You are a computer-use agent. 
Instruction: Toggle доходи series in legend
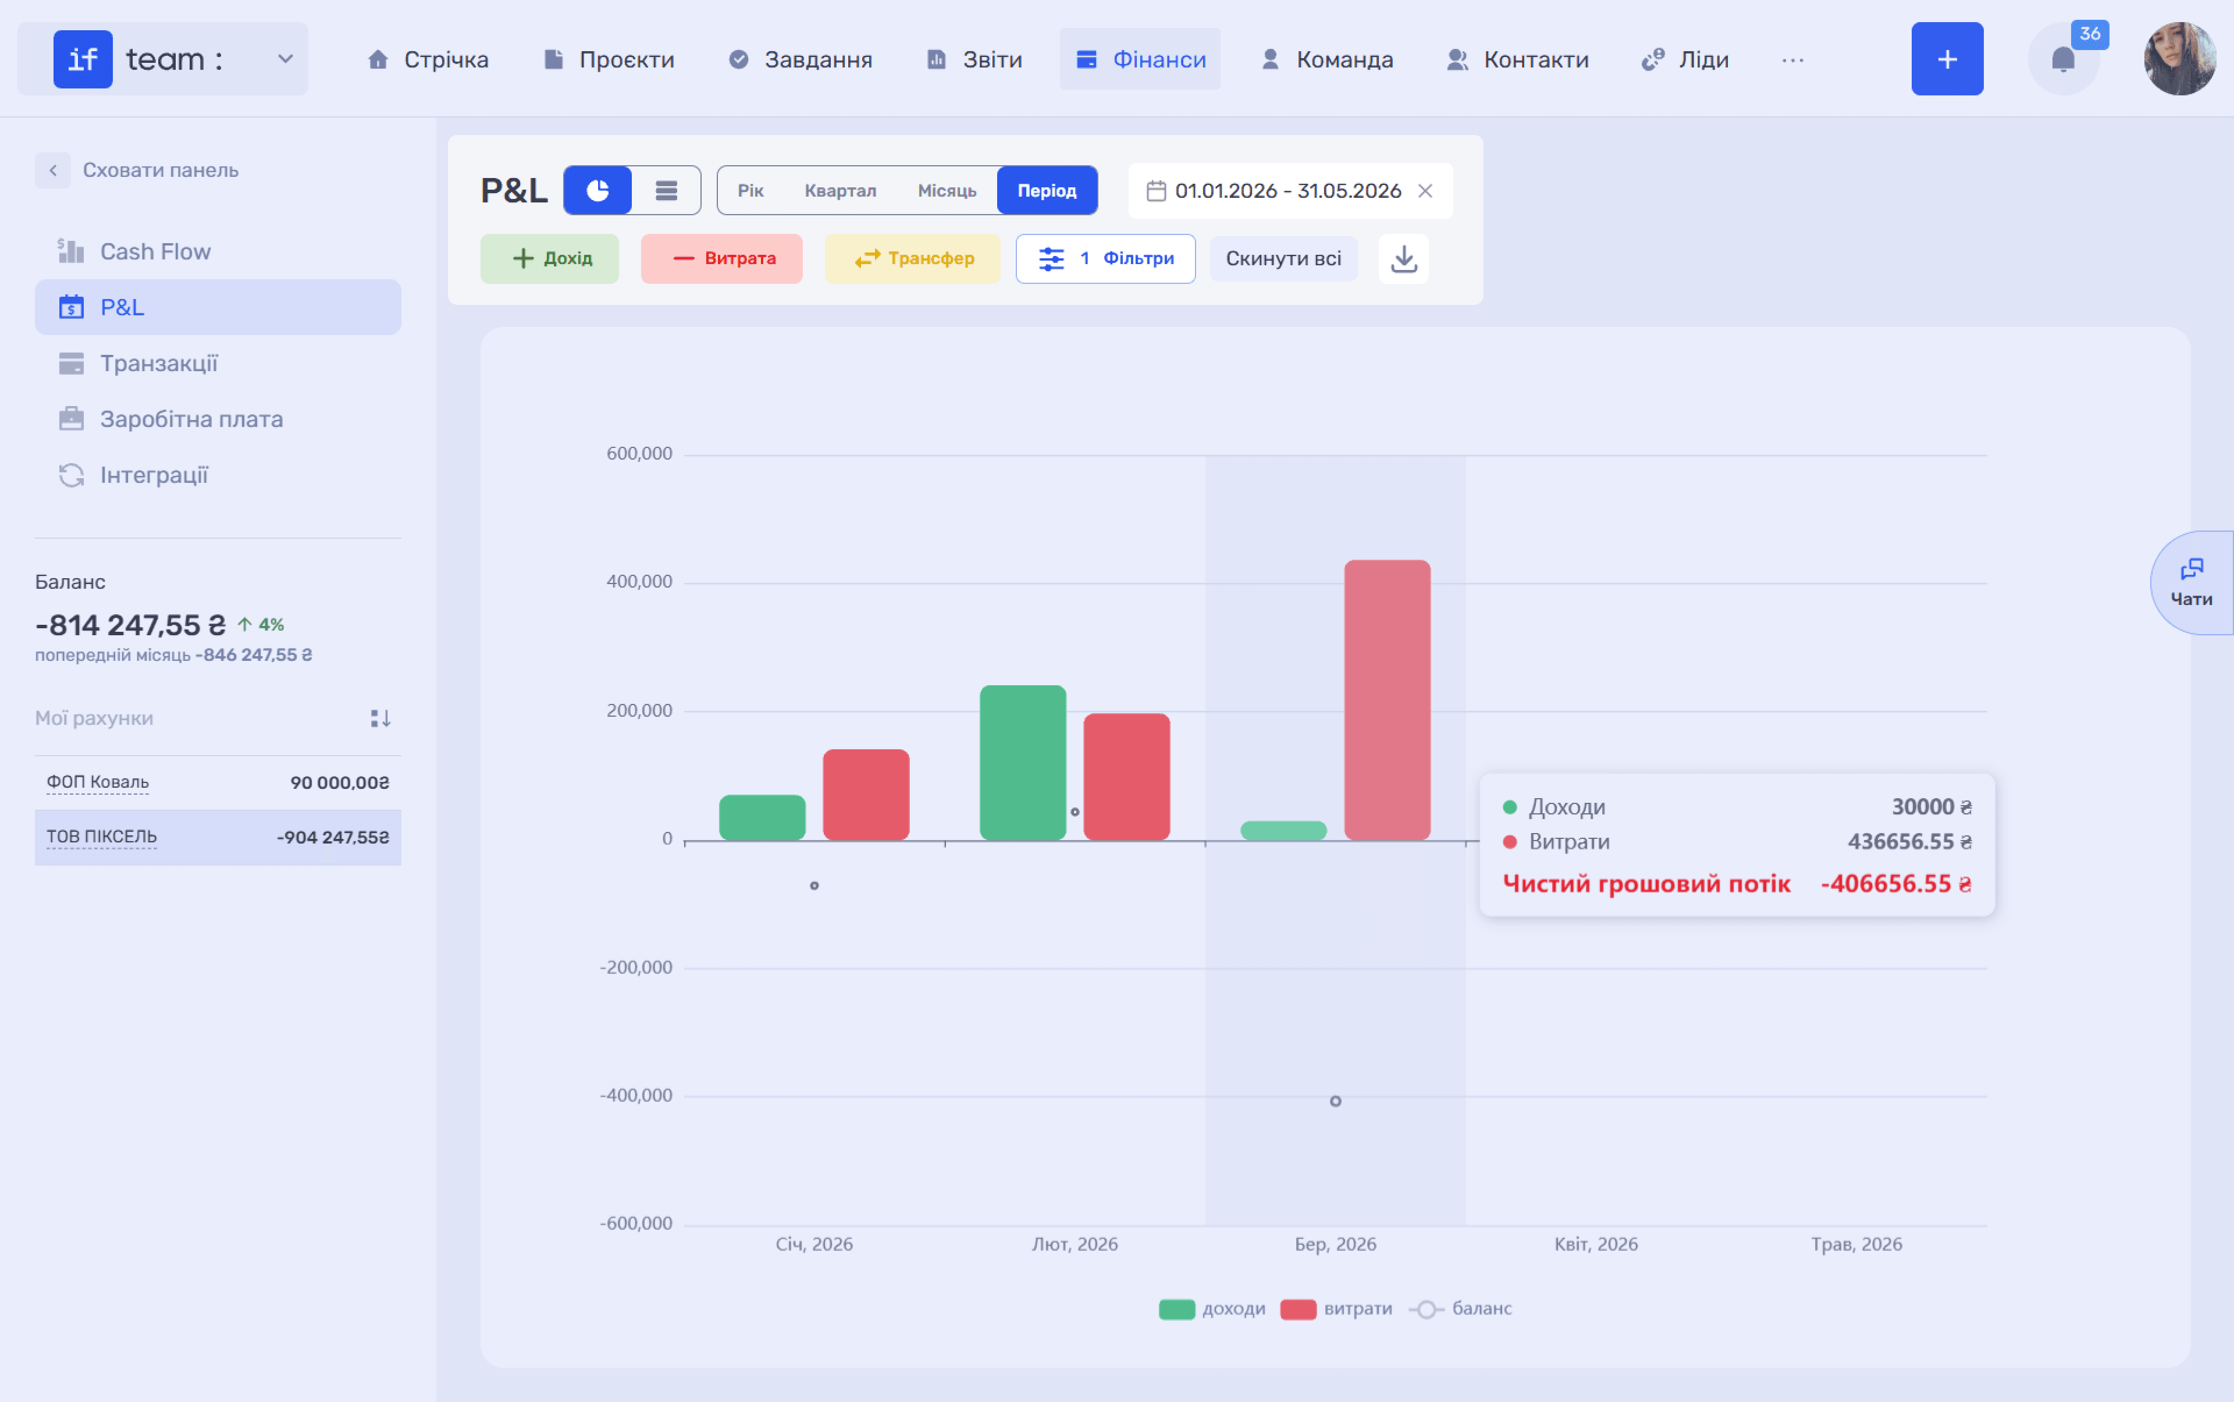click(x=1212, y=1308)
